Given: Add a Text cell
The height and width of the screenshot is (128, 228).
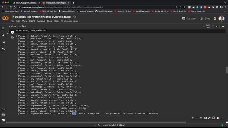Looking at the screenshot, I should [22, 26].
